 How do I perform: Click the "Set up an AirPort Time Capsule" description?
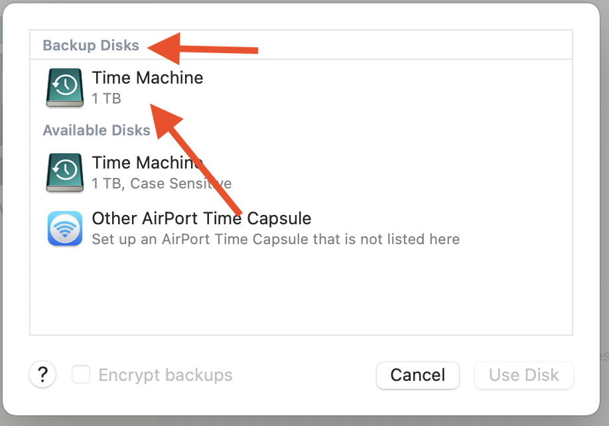275,239
